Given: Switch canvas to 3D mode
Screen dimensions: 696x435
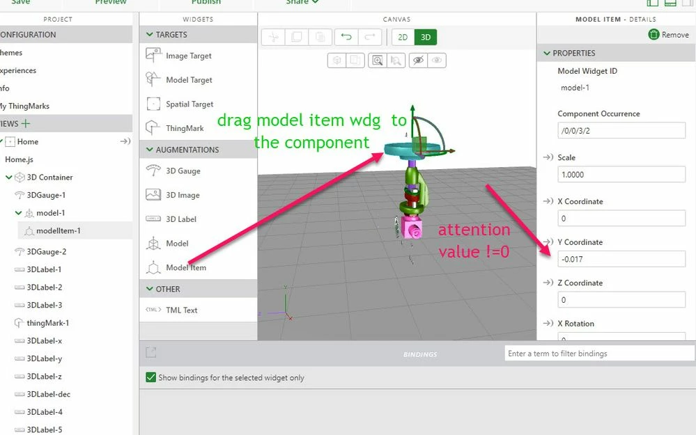Looking at the screenshot, I should tap(426, 38).
